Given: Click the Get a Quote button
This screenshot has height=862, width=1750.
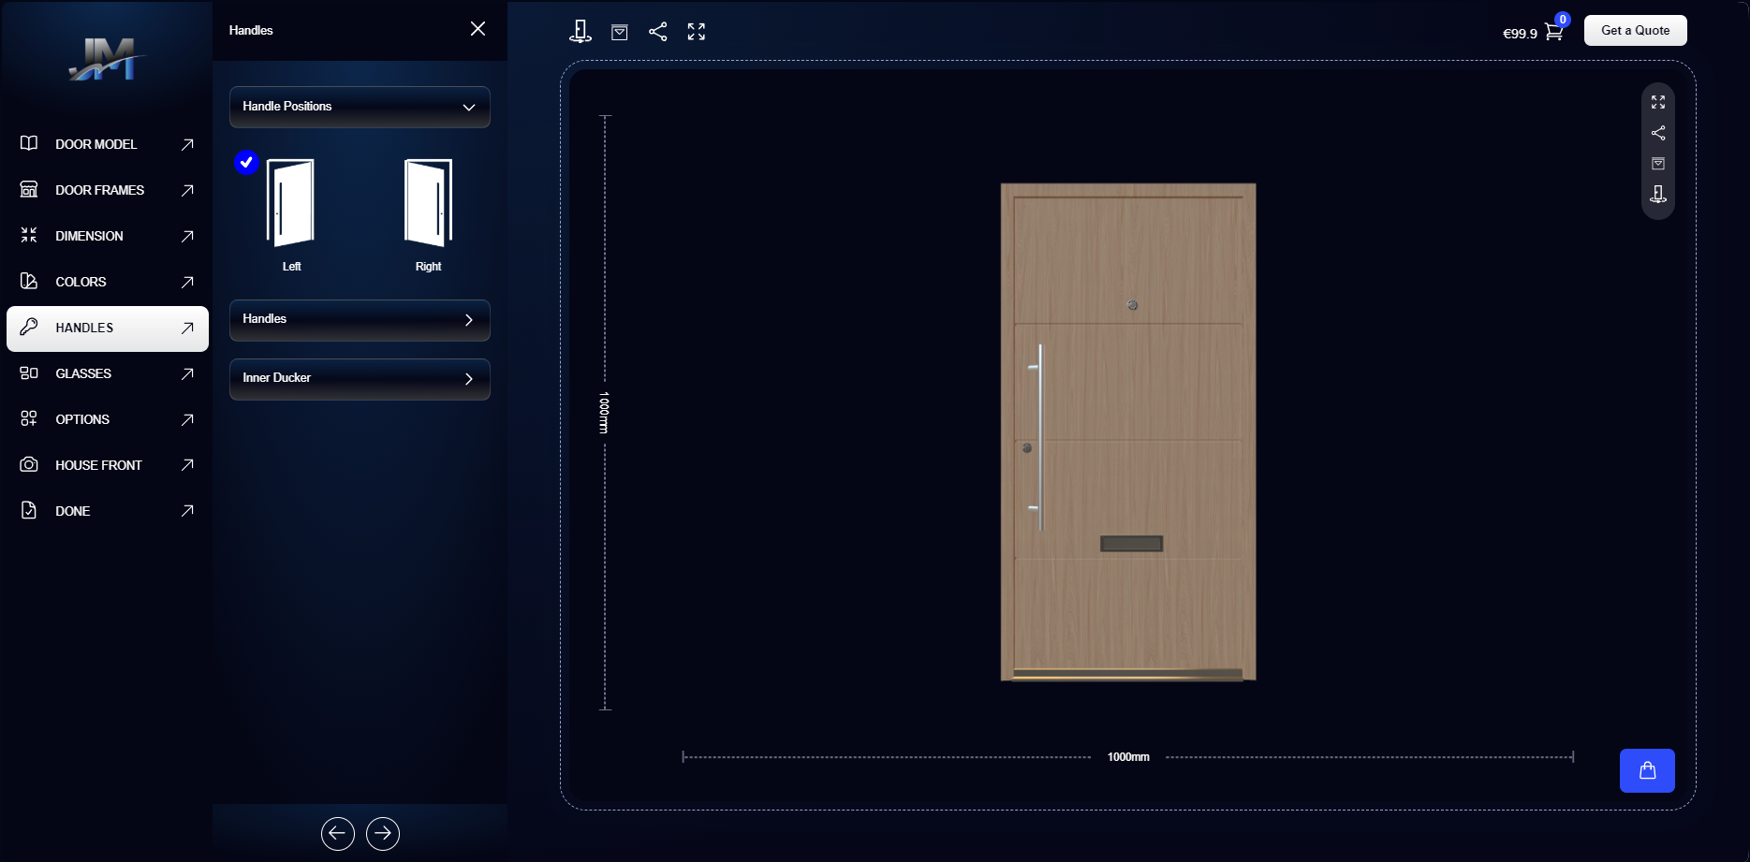Looking at the screenshot, I should click(1635, 30).
